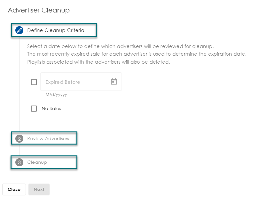This screenshot has width=260, height=197.
Task: Select the Define Cleanup Criteria step label
Action: pyautogui.click(x=56, y=30)
